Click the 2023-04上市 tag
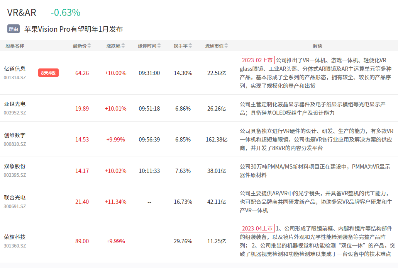Viewport: 398px width, 268px height. pyautogui.click(x=257, y=228)
